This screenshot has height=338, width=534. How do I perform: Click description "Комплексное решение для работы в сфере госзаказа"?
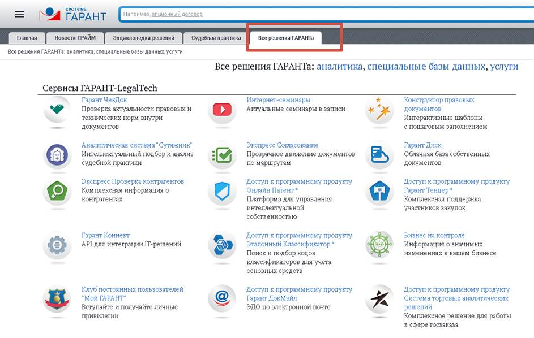click(458, 320)
